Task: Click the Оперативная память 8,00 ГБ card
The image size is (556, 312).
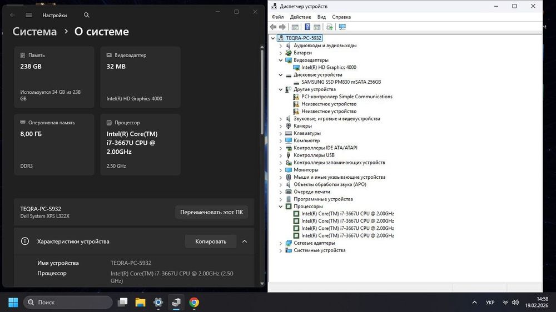Action: 54,144
